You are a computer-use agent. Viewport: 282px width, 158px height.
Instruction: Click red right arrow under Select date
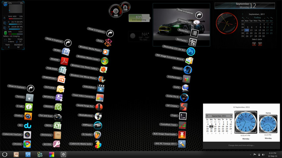point(260,44)
